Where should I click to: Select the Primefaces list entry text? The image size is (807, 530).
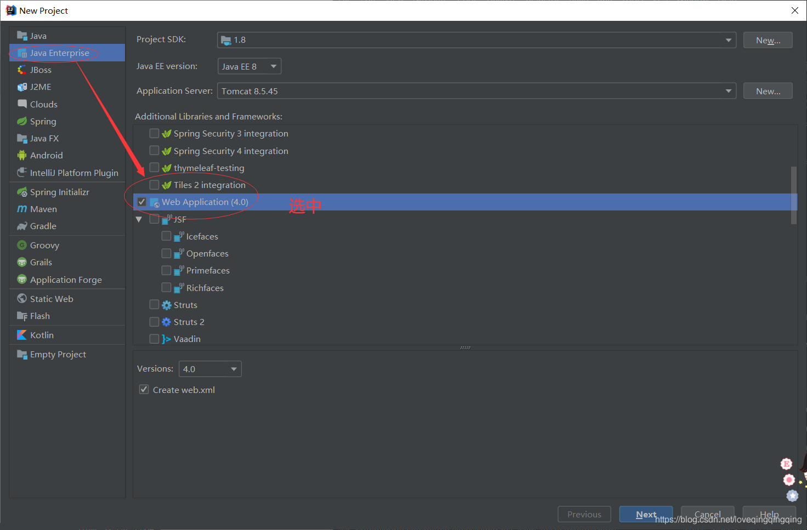[x=208, y=271]
